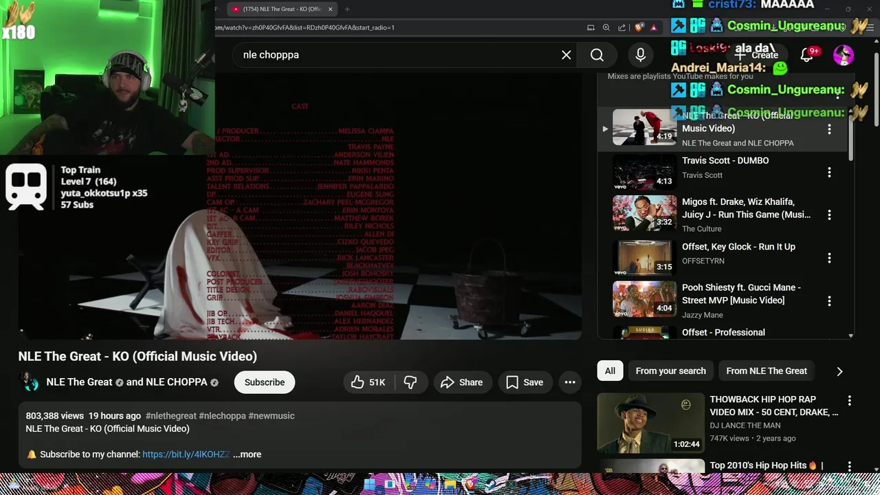This screenshot has width=880, height=495.
Task: Click the browser zoom magnifier icon
Action: pyautogui.click(x=606, y=27)
